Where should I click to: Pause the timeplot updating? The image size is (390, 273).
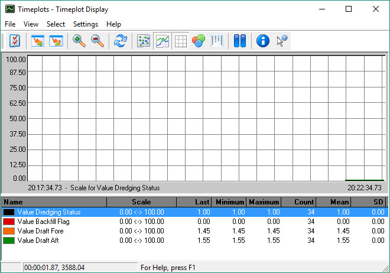[239, 41]
